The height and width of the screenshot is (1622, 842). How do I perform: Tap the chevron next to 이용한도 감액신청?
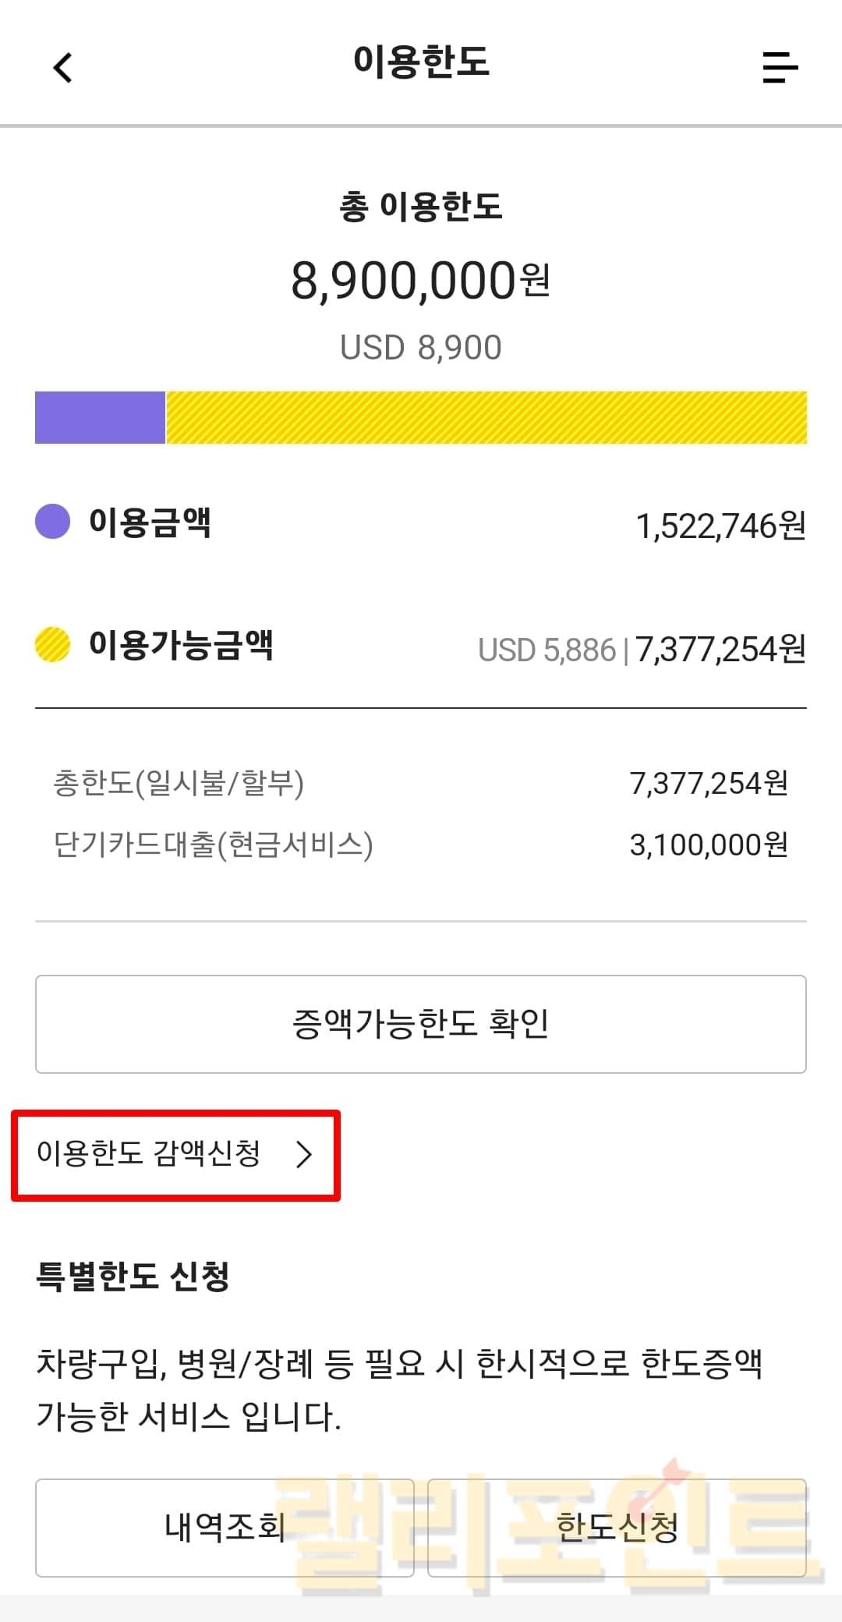click(304, 1154)
